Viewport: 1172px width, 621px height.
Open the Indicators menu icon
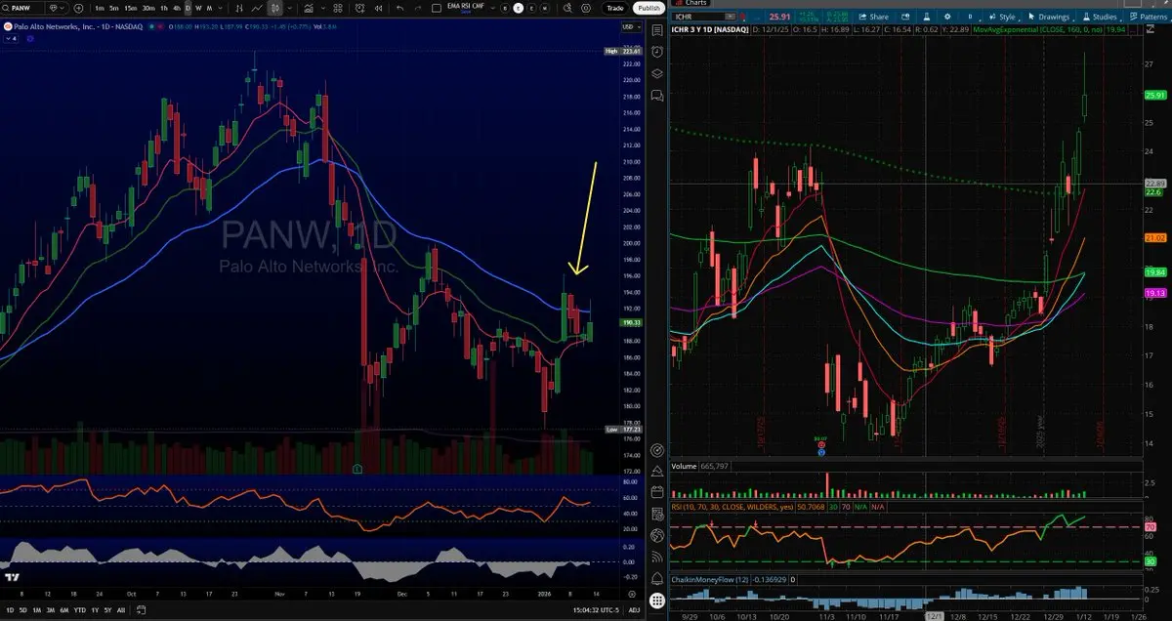tap(309, 8)
